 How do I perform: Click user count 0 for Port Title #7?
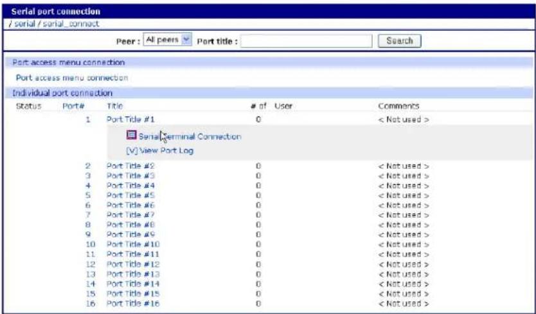(x=258, y=214)
